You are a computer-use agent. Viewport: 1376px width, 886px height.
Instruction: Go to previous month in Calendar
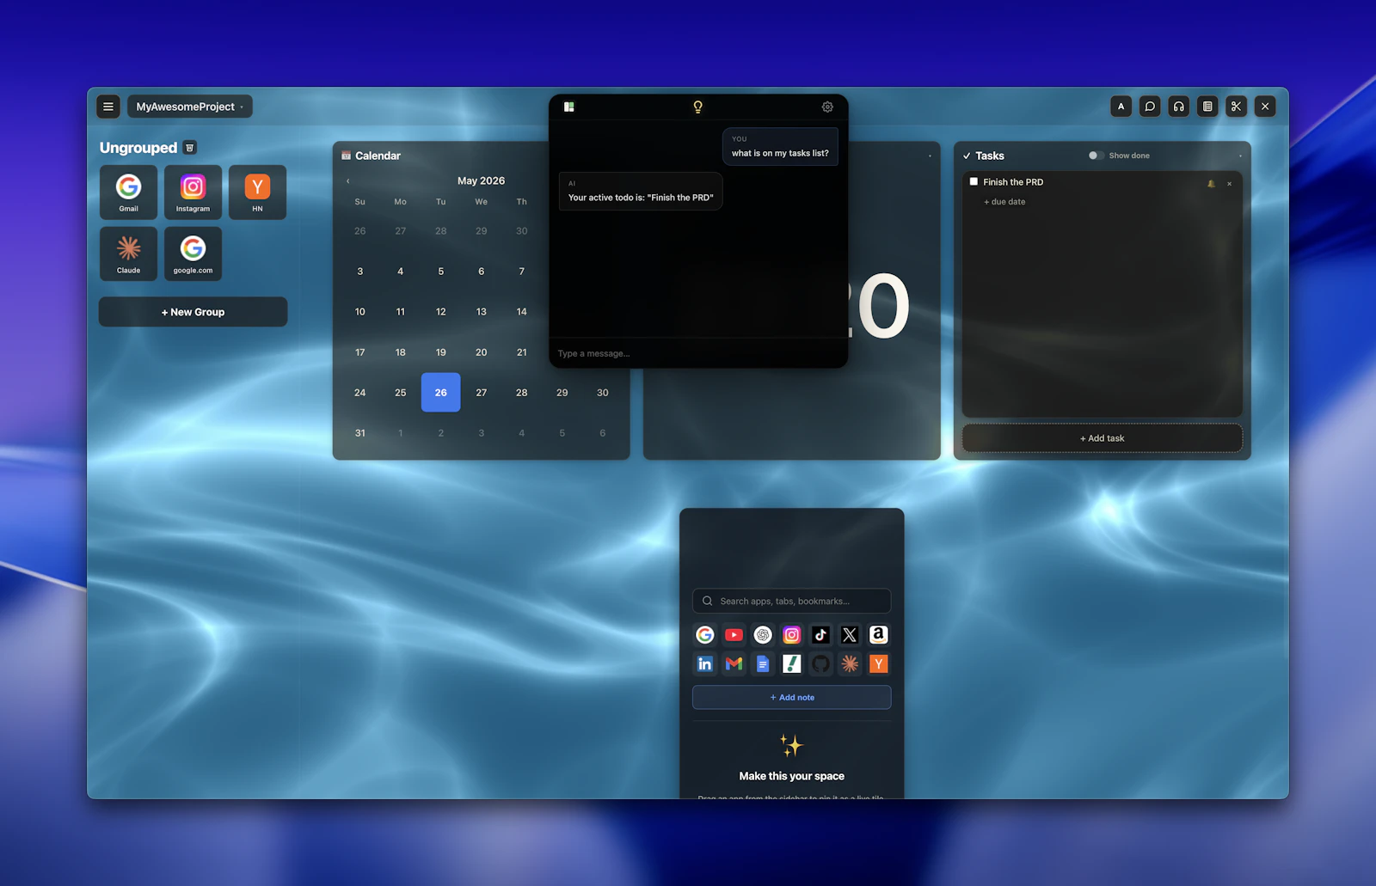348,181
